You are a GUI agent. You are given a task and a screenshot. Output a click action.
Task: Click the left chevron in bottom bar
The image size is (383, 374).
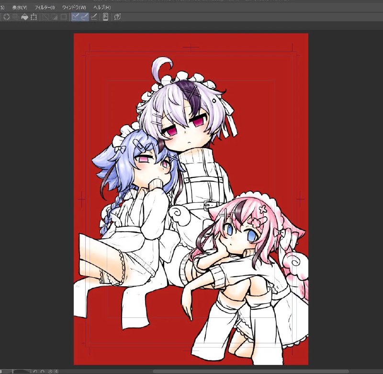[56, 372]
